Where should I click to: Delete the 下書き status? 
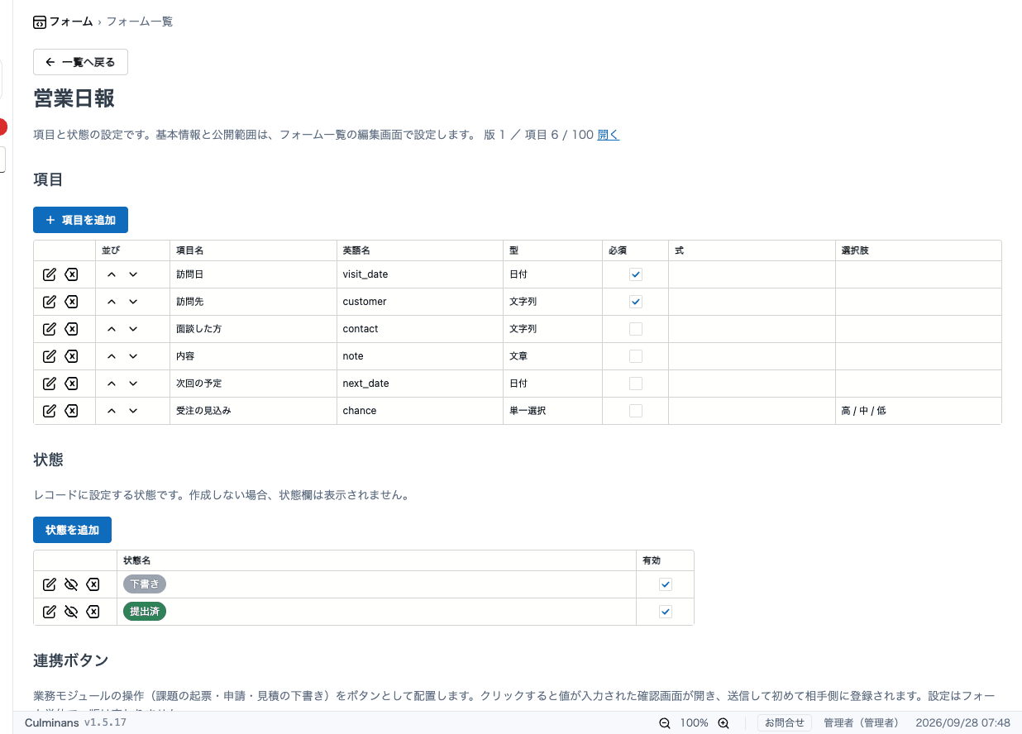(93, 584)
